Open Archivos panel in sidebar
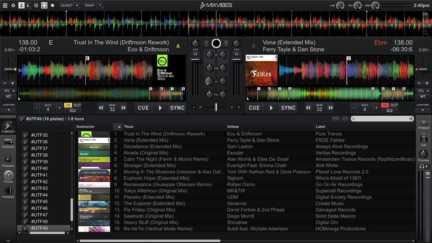 8,144
